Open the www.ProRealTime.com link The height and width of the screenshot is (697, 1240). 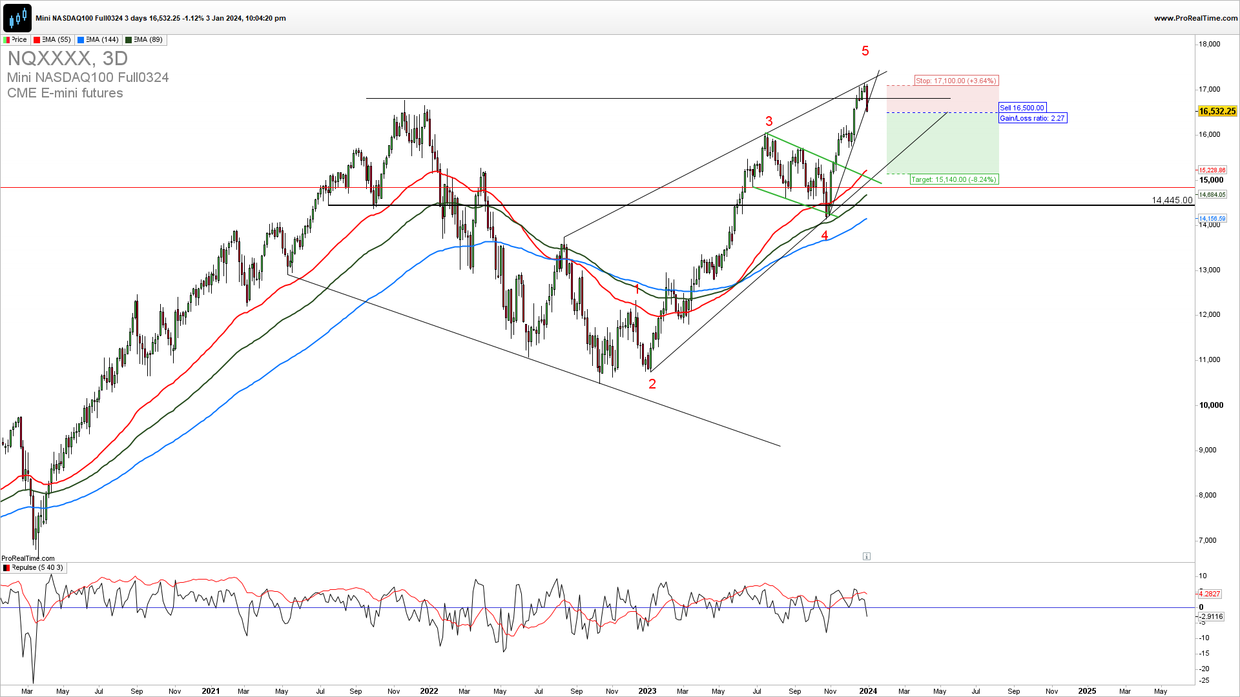coord(1195,18)
